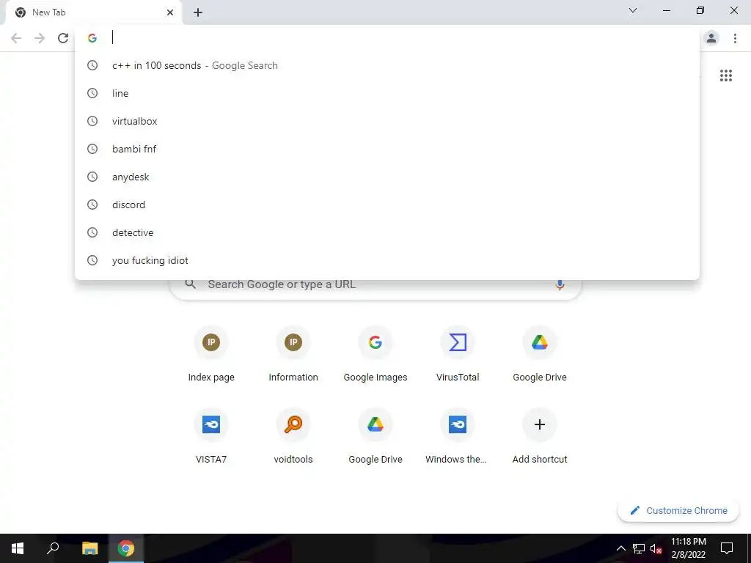Select the 'discord' history suggestion
Screen dimensions: 751x563
[x=387, y=205]
